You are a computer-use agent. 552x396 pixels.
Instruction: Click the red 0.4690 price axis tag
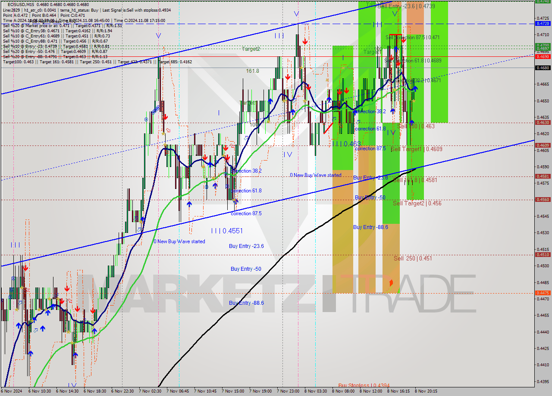543,56
